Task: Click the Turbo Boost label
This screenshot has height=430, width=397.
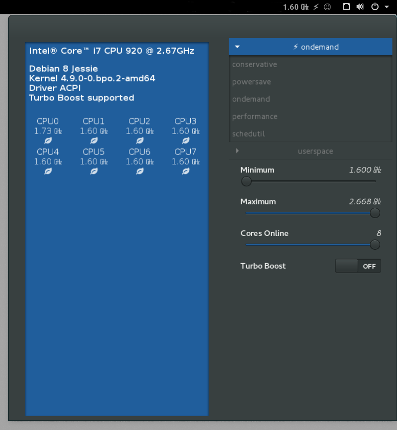Action: pos(263,266)
